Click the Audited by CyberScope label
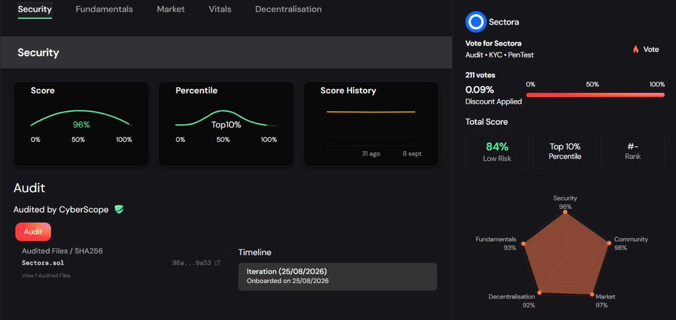The height and width of the screenshot is (320, 676). [62, 209]
